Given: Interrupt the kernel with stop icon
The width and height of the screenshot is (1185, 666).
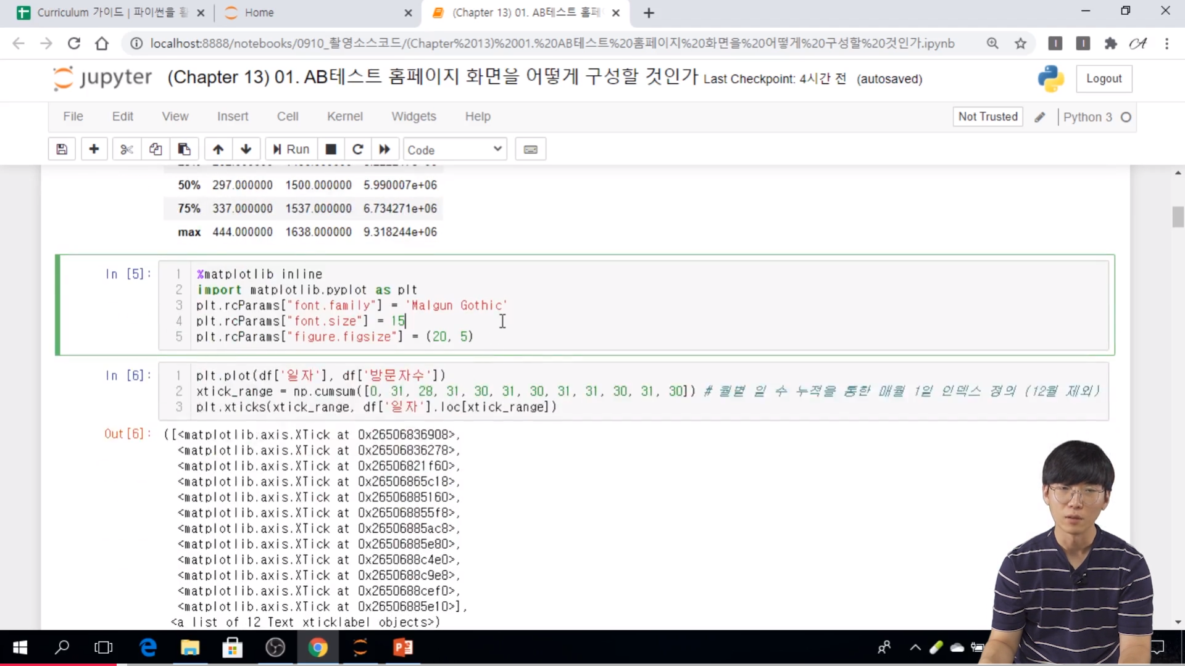Looking at the screenshot, I should click(331, 149).
